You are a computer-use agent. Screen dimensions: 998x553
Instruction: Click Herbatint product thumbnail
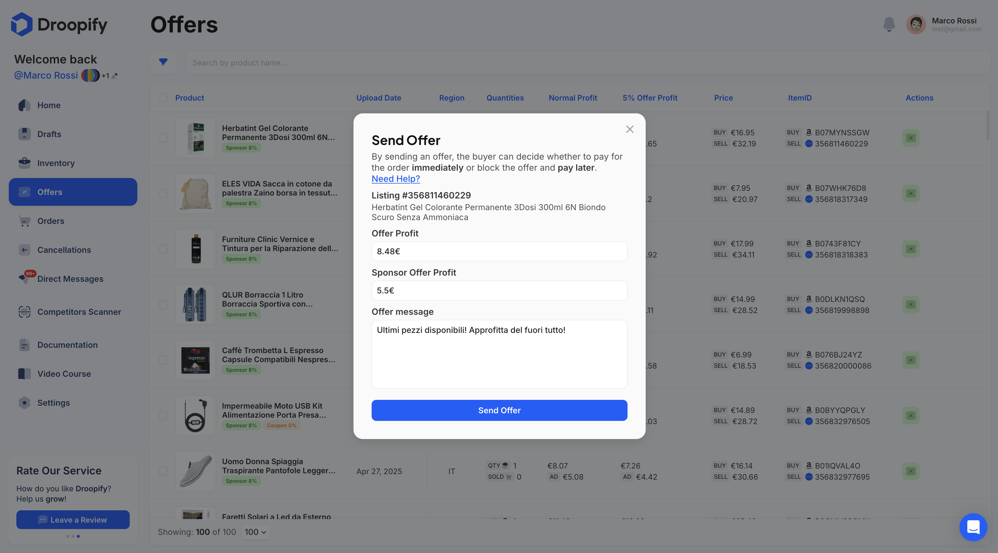tap(196, 138)
